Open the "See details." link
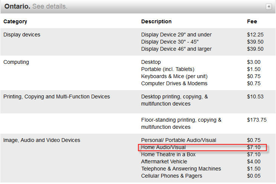Viewport: 276px width, 184px height. click(50, 6)
